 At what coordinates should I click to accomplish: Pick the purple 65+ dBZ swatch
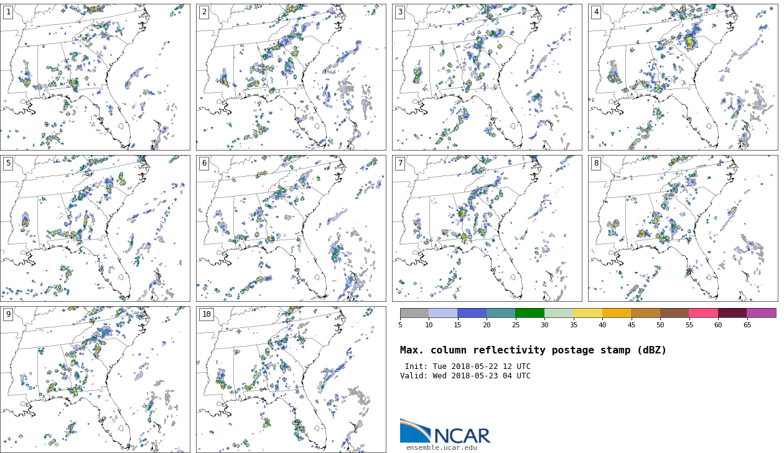point(761,313)
